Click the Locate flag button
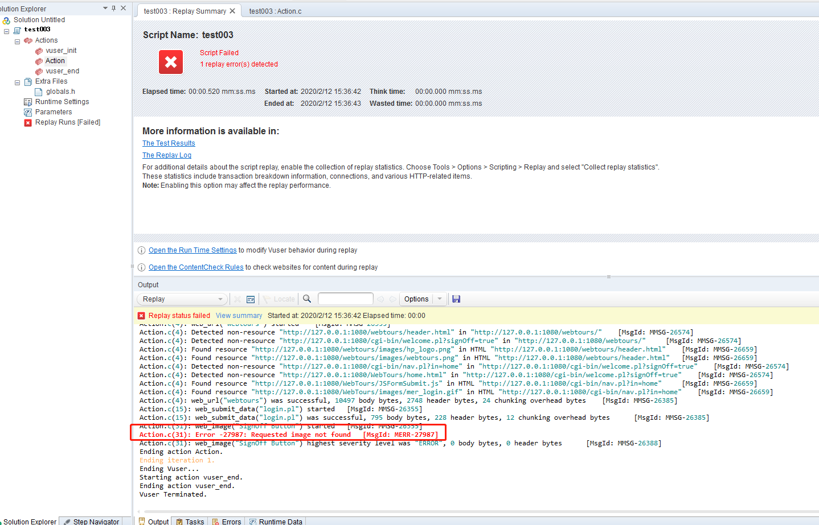This screenshot has width=819, height=525. tap(279, 299)
